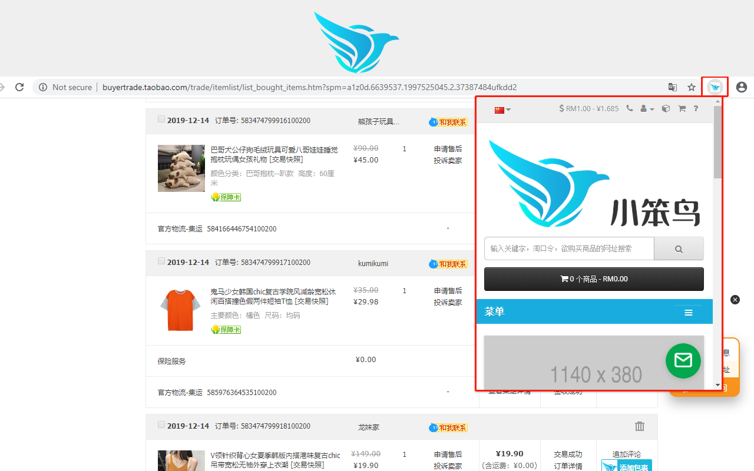This screenshot has width=754, height=471.
Task: Click the search magnifier button in the popup
Action: [679, 248]
